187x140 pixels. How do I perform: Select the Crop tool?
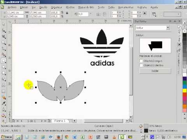click(x=4, y=37)
